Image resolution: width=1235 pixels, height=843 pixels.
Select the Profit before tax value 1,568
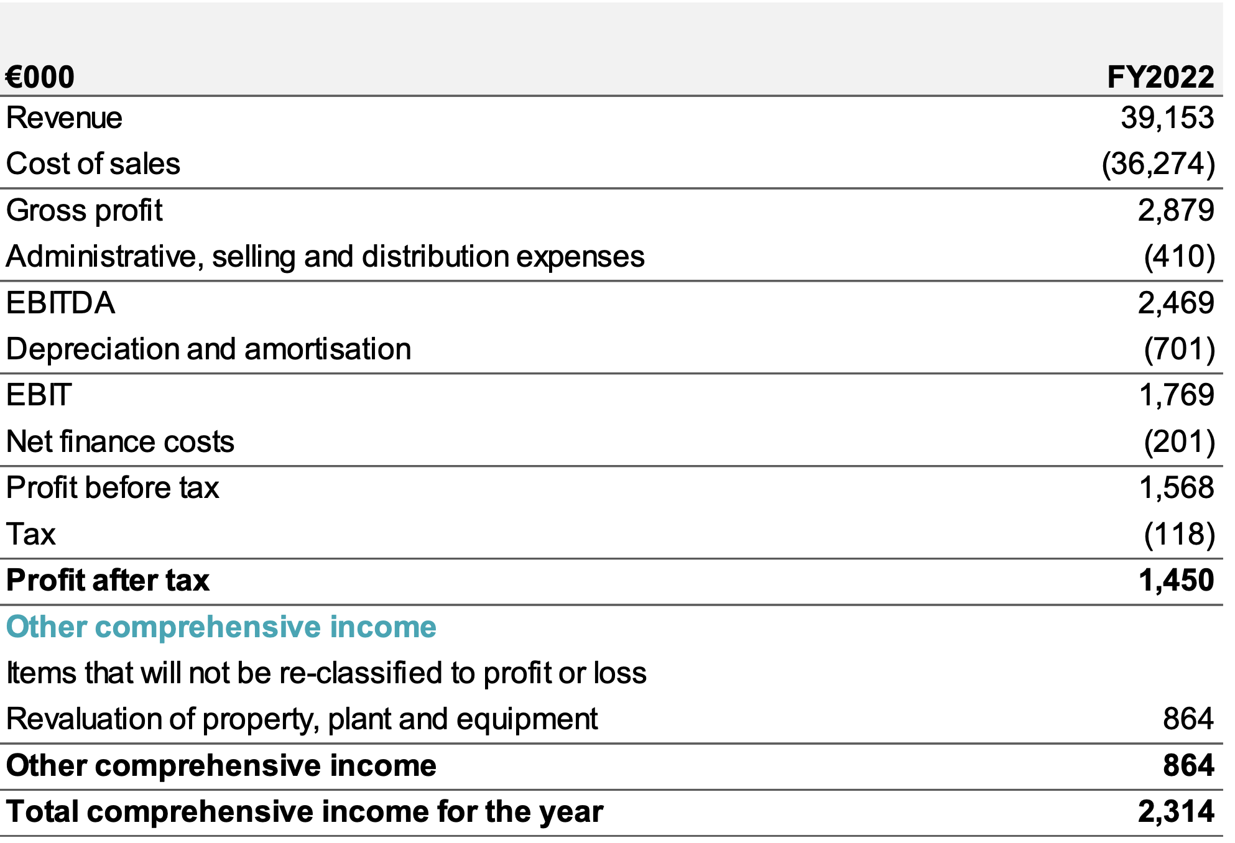[1176, 488]
